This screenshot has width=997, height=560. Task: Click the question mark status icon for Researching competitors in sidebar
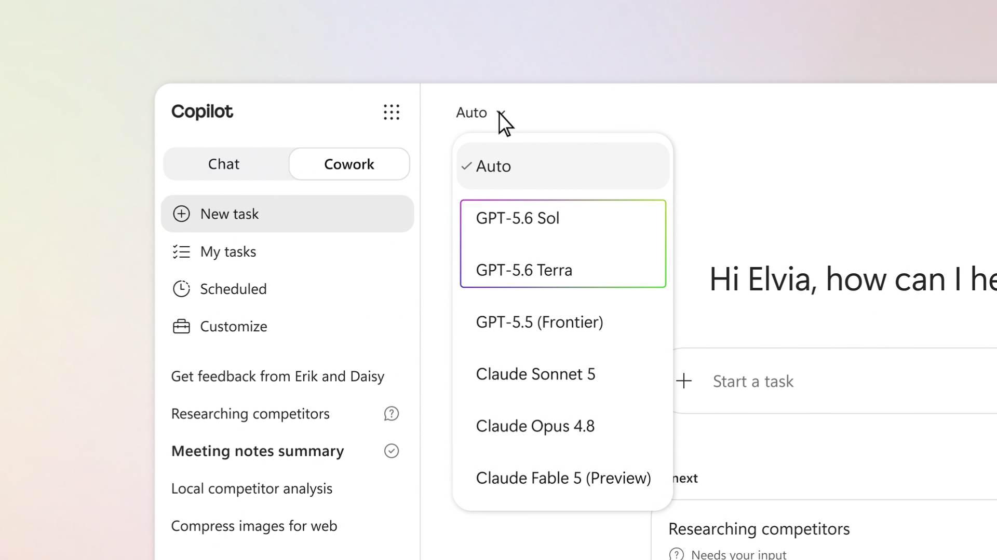coord(392,414)
